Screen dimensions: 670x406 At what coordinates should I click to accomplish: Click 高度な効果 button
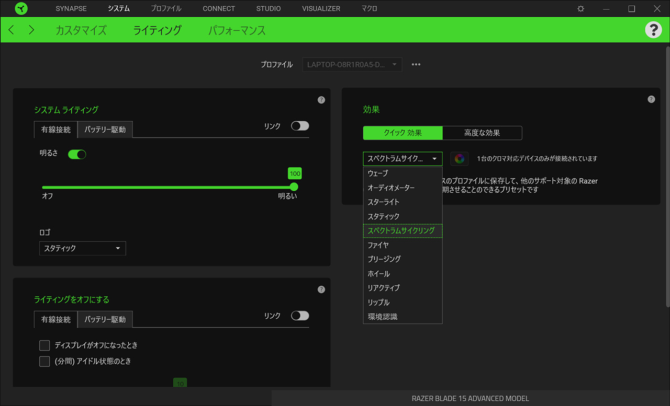pyautogui.click(x=482, y=133)
